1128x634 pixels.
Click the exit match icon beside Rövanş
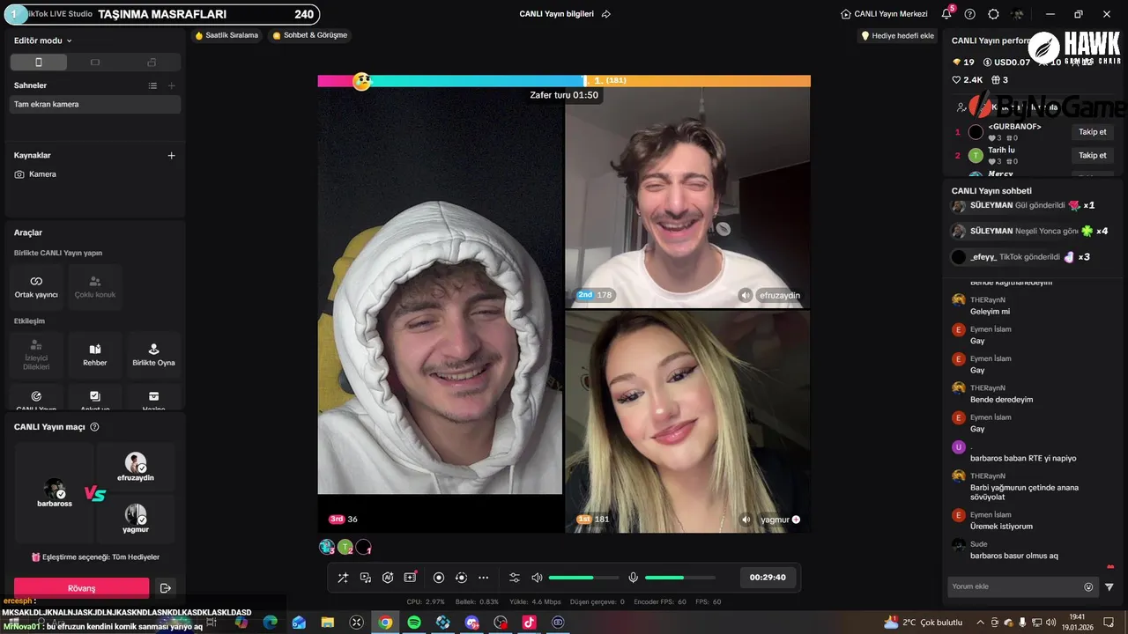point(165,587)
